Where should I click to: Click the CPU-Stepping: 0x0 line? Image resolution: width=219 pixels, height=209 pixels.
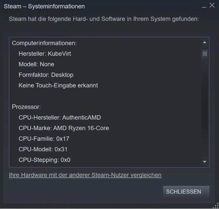pyautogui.click(x=44, y=160)
